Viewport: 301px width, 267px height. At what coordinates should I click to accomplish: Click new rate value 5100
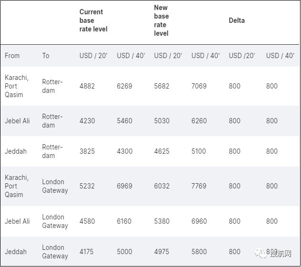[199, 151]
